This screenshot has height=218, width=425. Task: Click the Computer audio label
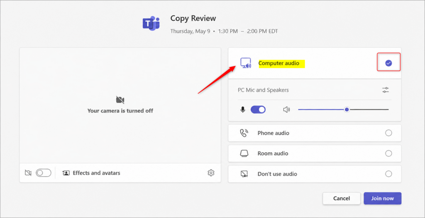point(279,63)
